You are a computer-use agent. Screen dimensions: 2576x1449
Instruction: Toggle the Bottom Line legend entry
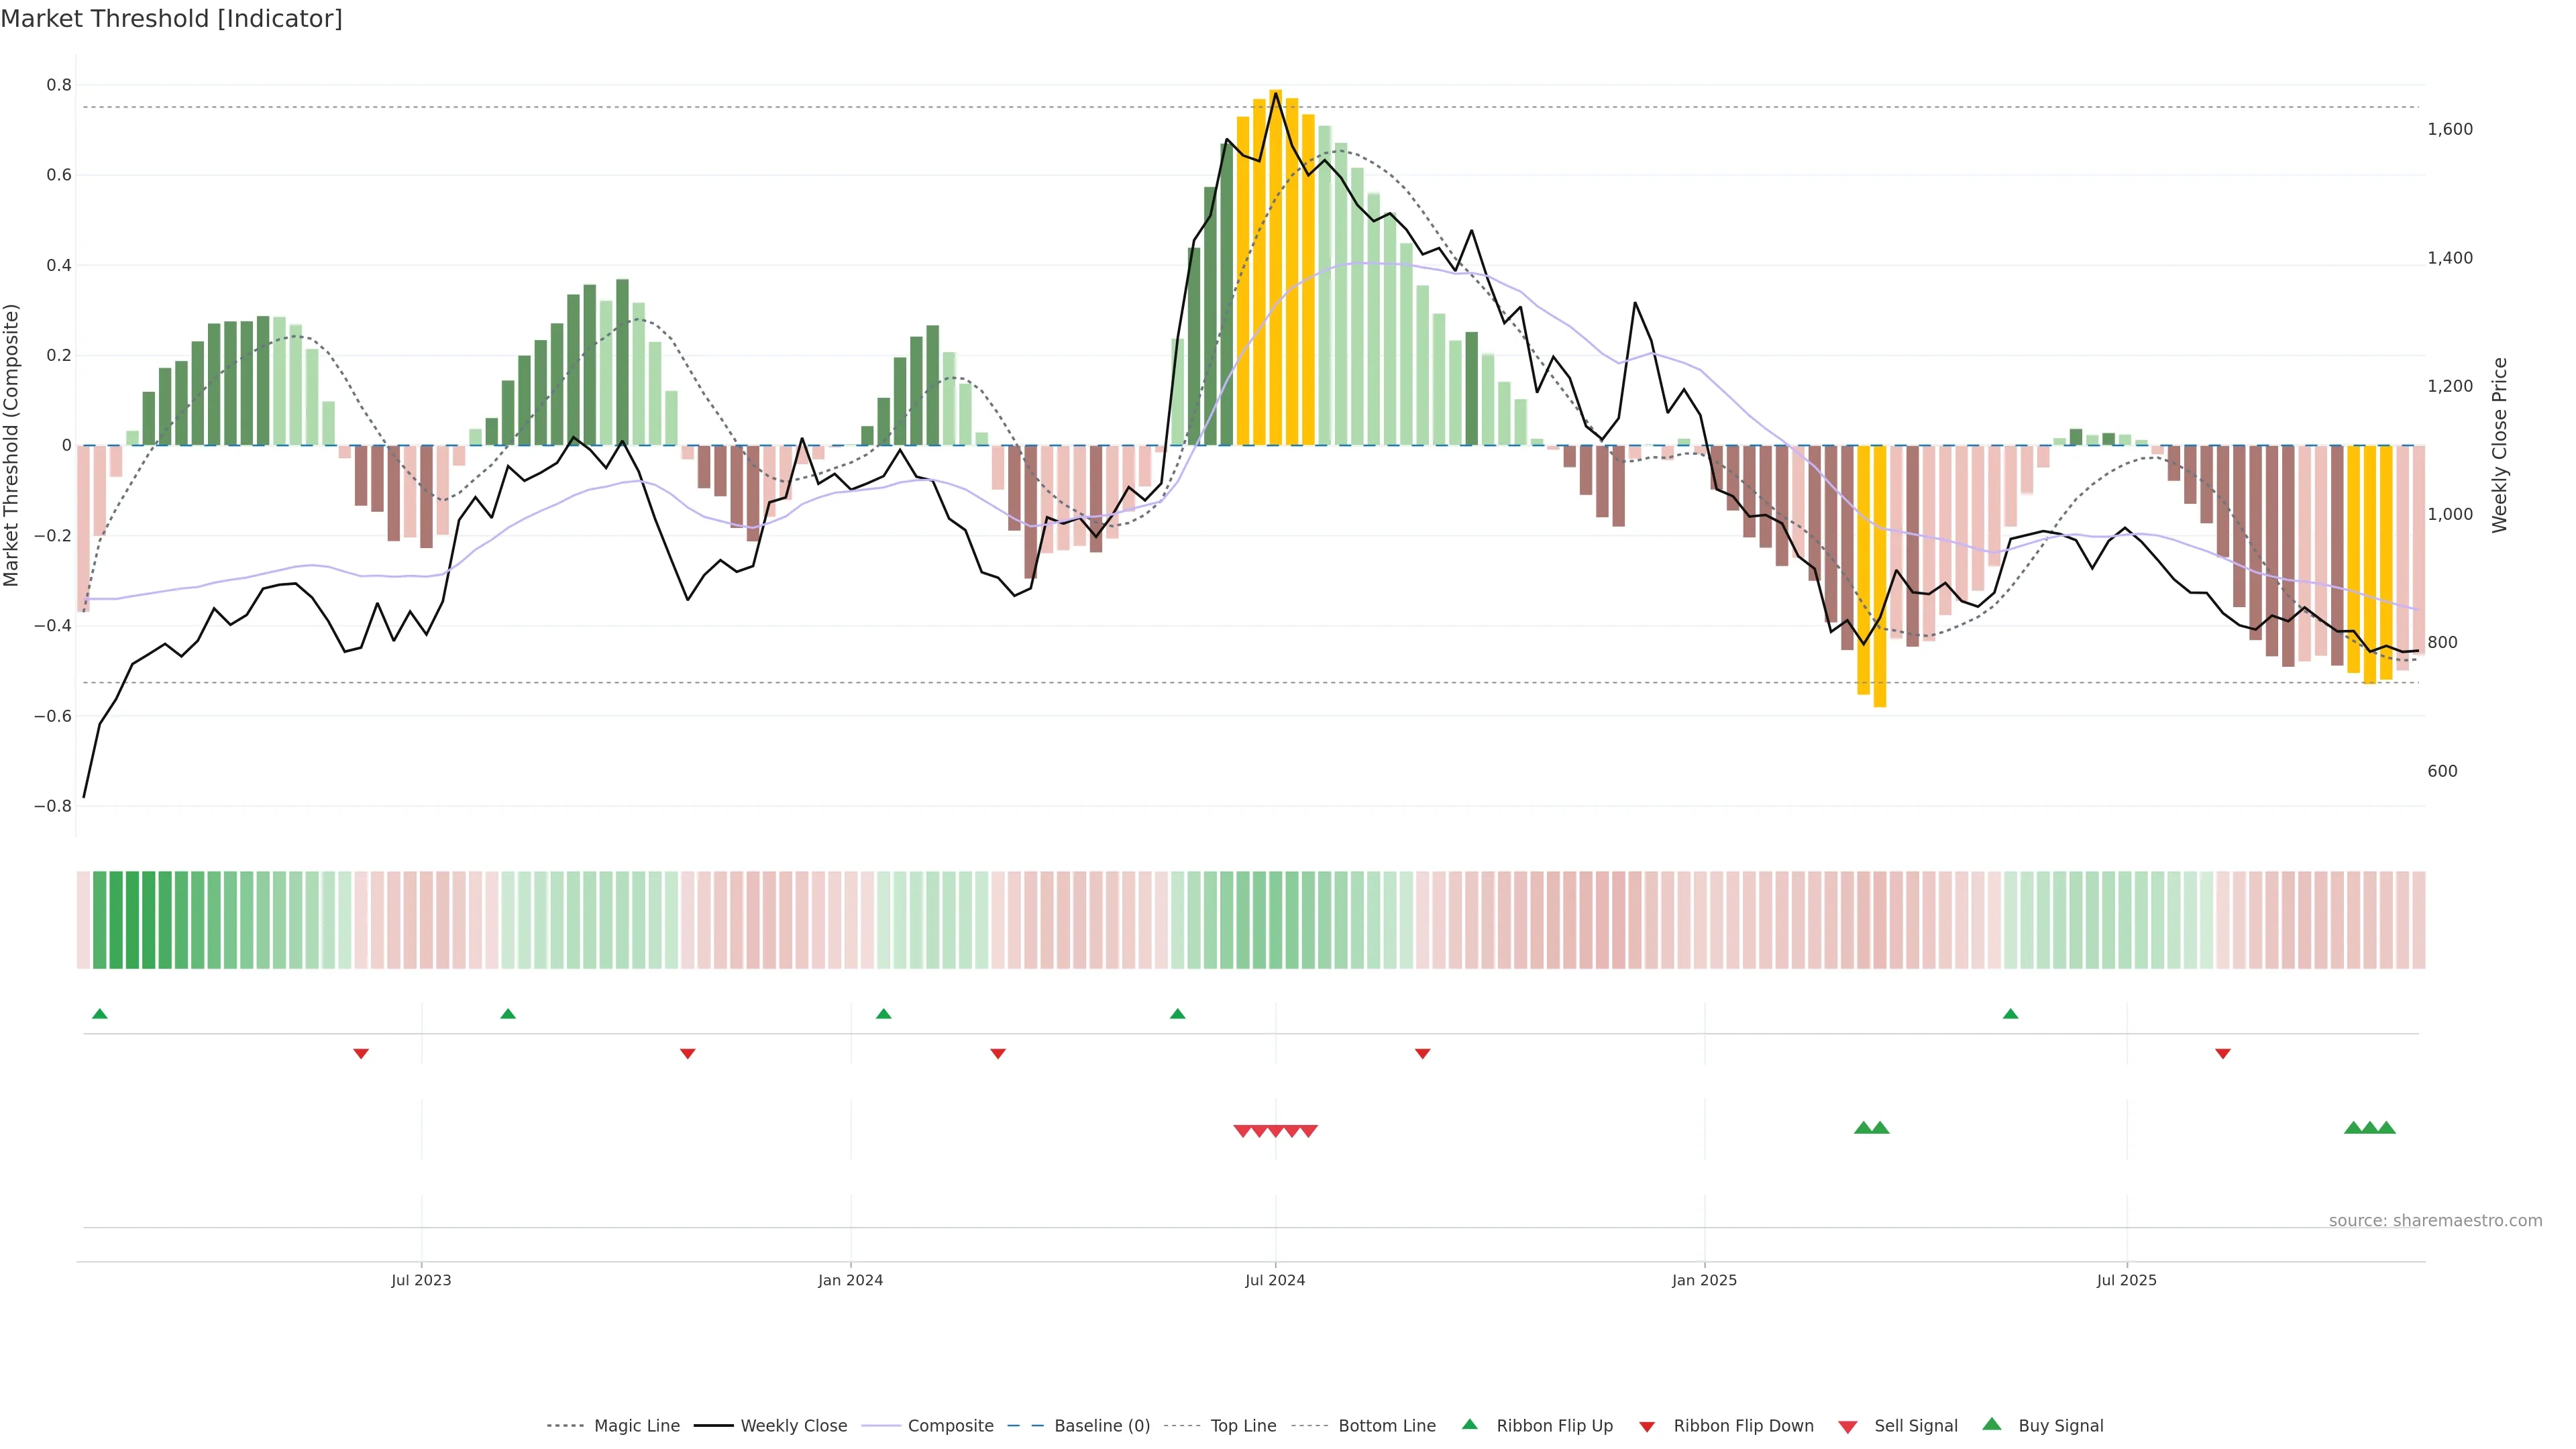1386,1426
